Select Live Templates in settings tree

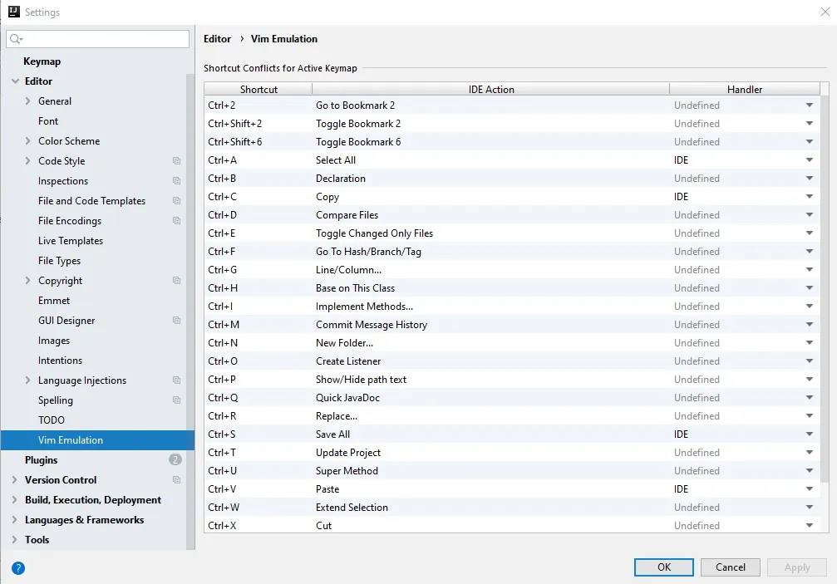click(x=71, y=241)
